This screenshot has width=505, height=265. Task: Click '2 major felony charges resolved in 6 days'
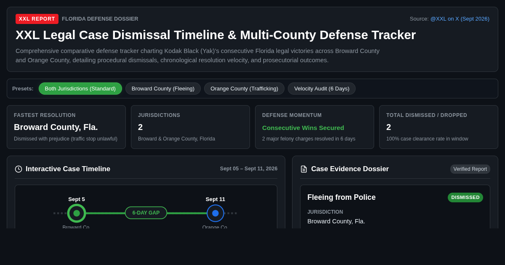pos(308,139)
